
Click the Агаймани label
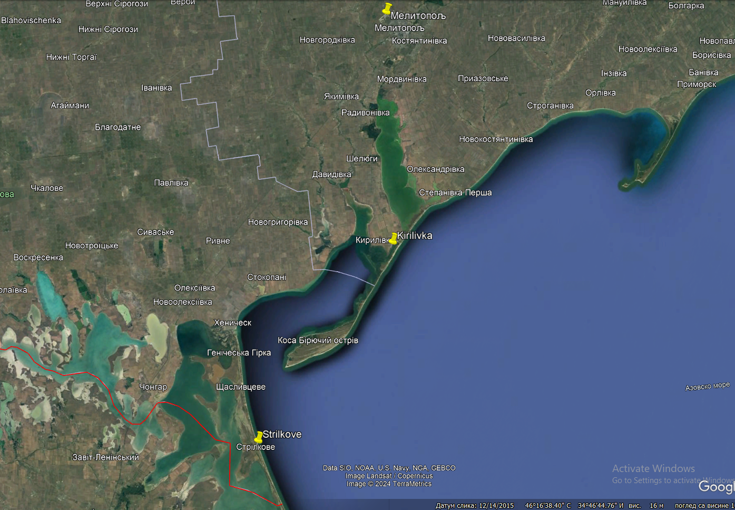point(70,105)
